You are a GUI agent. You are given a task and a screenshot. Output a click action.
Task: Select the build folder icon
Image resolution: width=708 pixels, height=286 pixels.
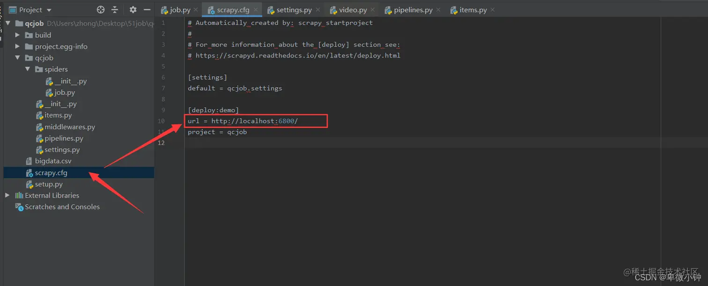click(x=29, y=35)
